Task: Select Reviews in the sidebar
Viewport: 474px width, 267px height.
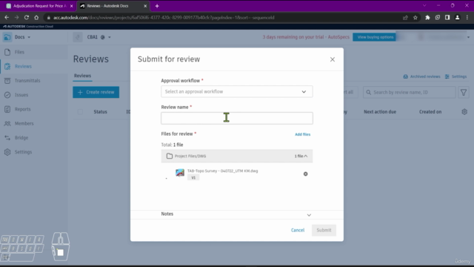Action: 23,66
